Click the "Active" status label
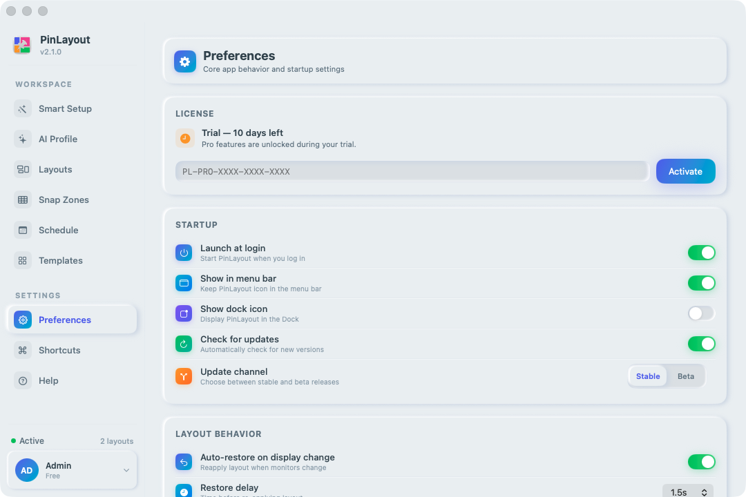This screenshot has height=497, width=746. coord(32,441)
